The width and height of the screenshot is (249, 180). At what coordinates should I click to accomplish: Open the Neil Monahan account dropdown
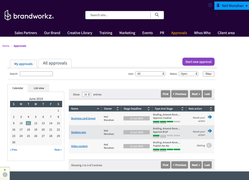[x=231, y=6]
